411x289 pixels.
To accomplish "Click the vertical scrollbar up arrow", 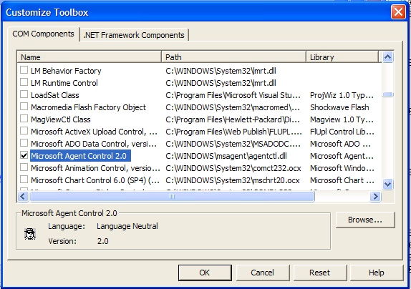I will point(387,57).
